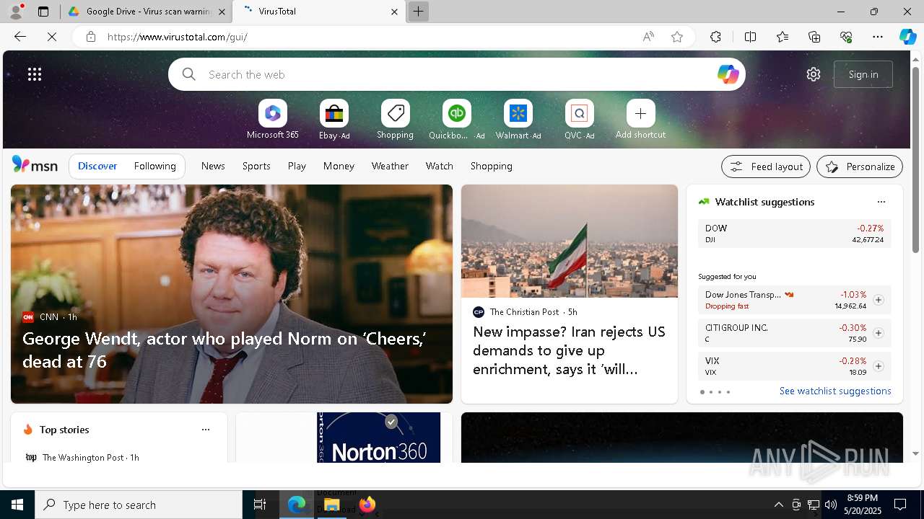Open Watchlist suggestions more options
This screenshot has height=519, width=924.
881,202
